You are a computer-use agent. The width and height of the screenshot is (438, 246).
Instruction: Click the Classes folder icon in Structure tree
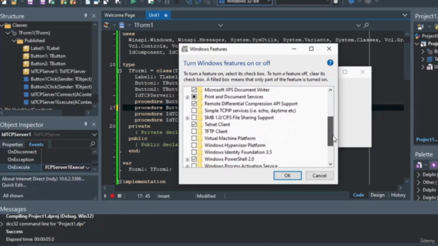8,25
